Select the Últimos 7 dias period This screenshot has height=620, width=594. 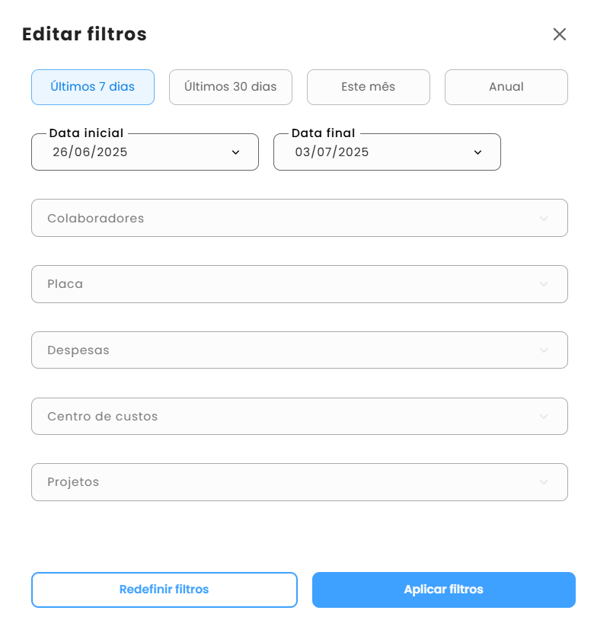93,87
